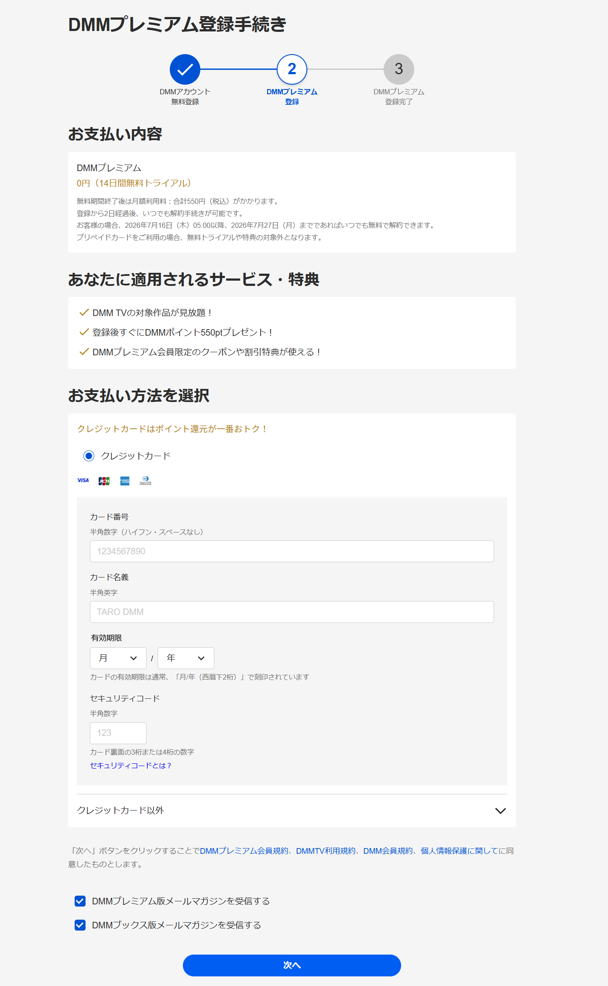Click the completed step 1 checkmark circle
Image resolution: width=608 pixels, height=986 pixels.
pos(185,69)
